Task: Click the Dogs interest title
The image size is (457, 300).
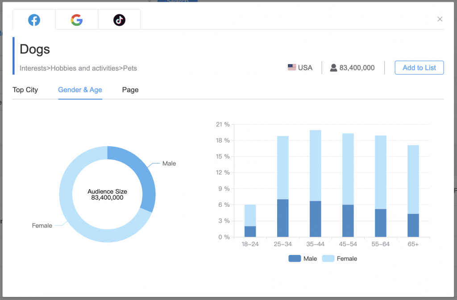Action: (x=34, y=49)
